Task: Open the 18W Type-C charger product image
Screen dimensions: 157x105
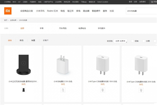Action: coord(103,65)
